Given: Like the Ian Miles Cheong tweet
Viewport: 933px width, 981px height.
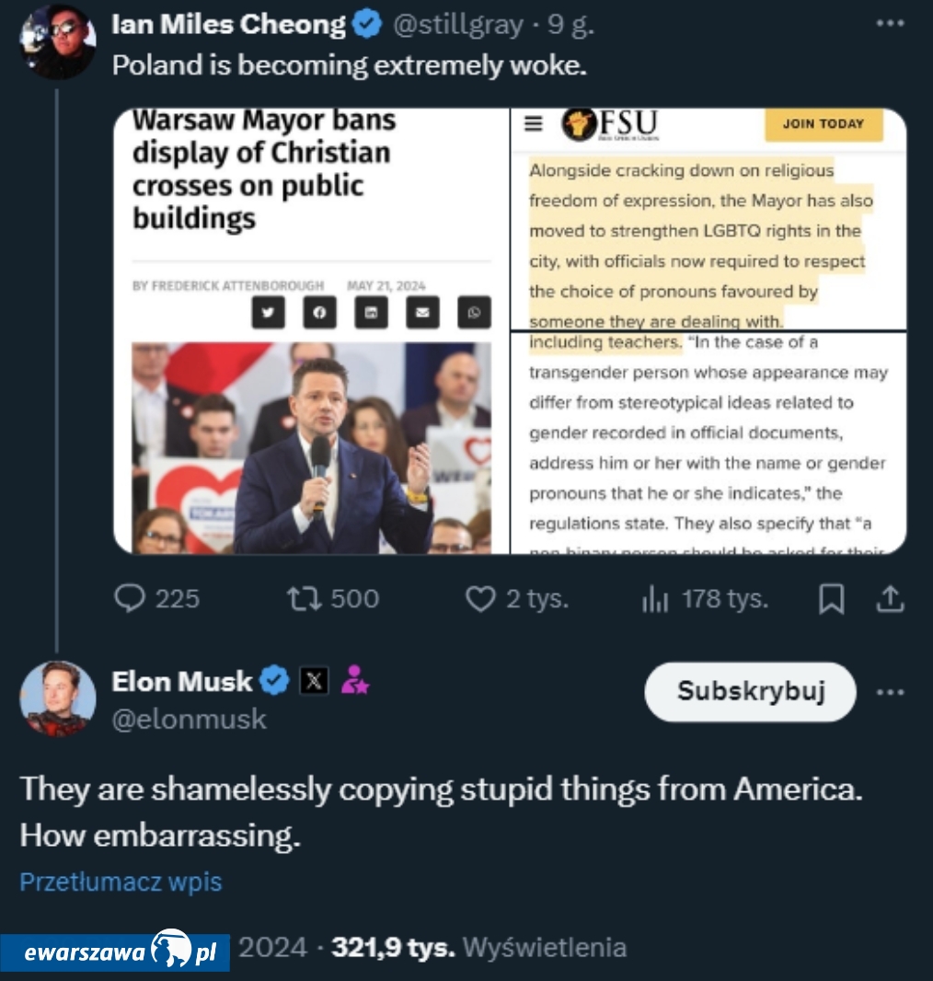Looking at the screenshot, I should pyautogui.click(x=479, y=599).
